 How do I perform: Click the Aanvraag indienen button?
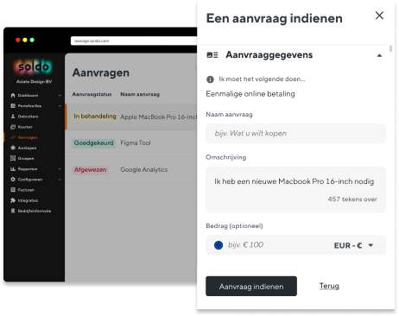(x=251, y=287)
